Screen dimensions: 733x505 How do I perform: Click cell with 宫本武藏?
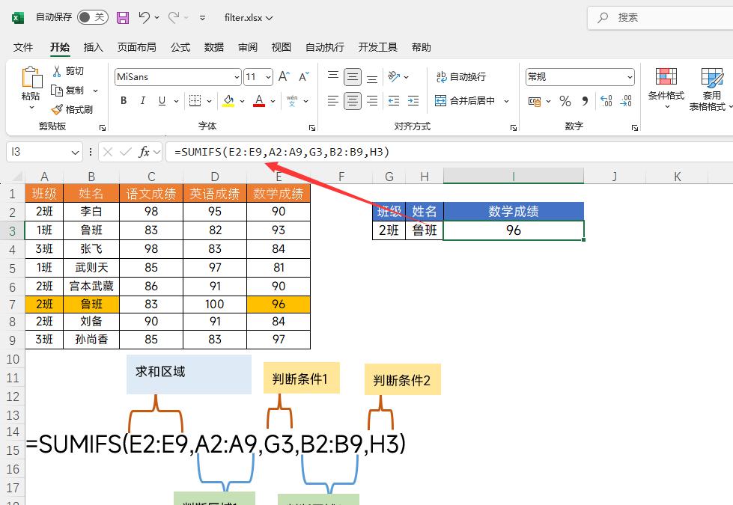pos(91,286)
